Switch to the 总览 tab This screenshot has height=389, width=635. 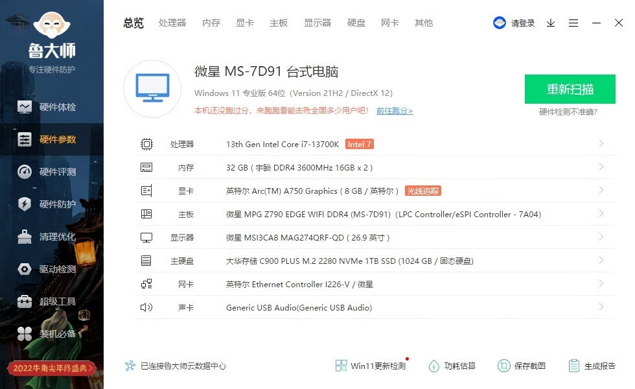tap(133, 23)
